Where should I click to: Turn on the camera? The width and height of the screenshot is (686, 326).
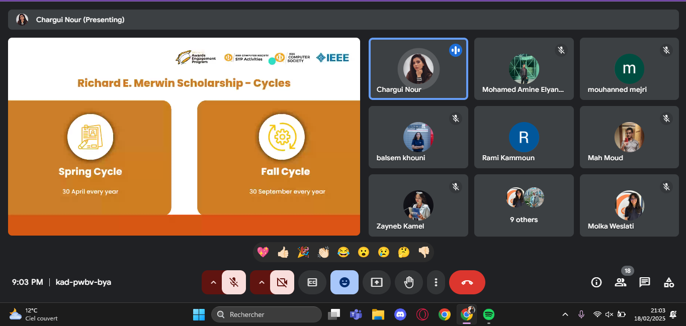[x=282, y=282]
